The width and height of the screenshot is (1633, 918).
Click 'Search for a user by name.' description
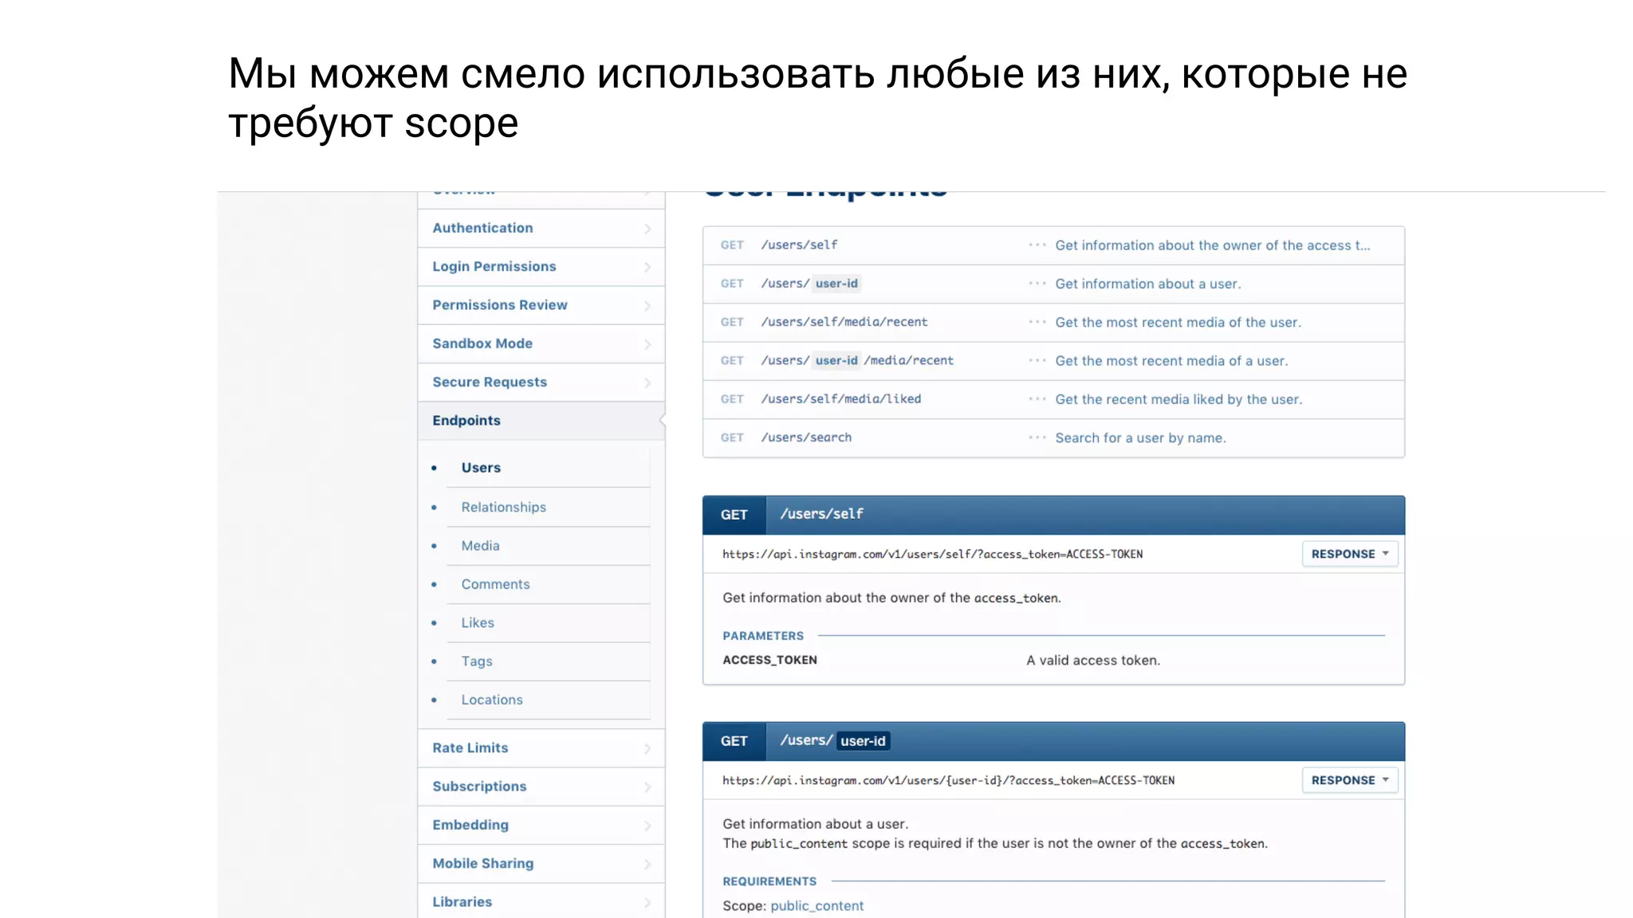point(1140,438)
